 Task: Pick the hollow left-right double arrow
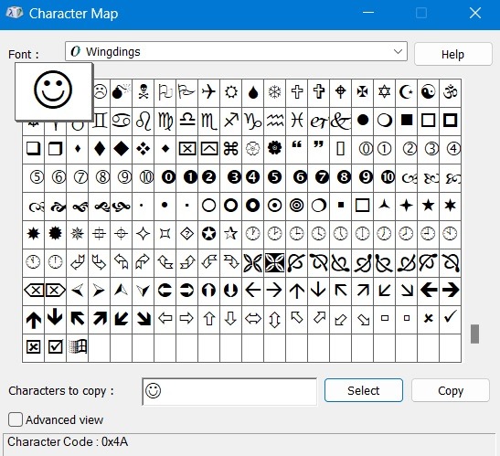pyautogui.click(x=253, y=319)
